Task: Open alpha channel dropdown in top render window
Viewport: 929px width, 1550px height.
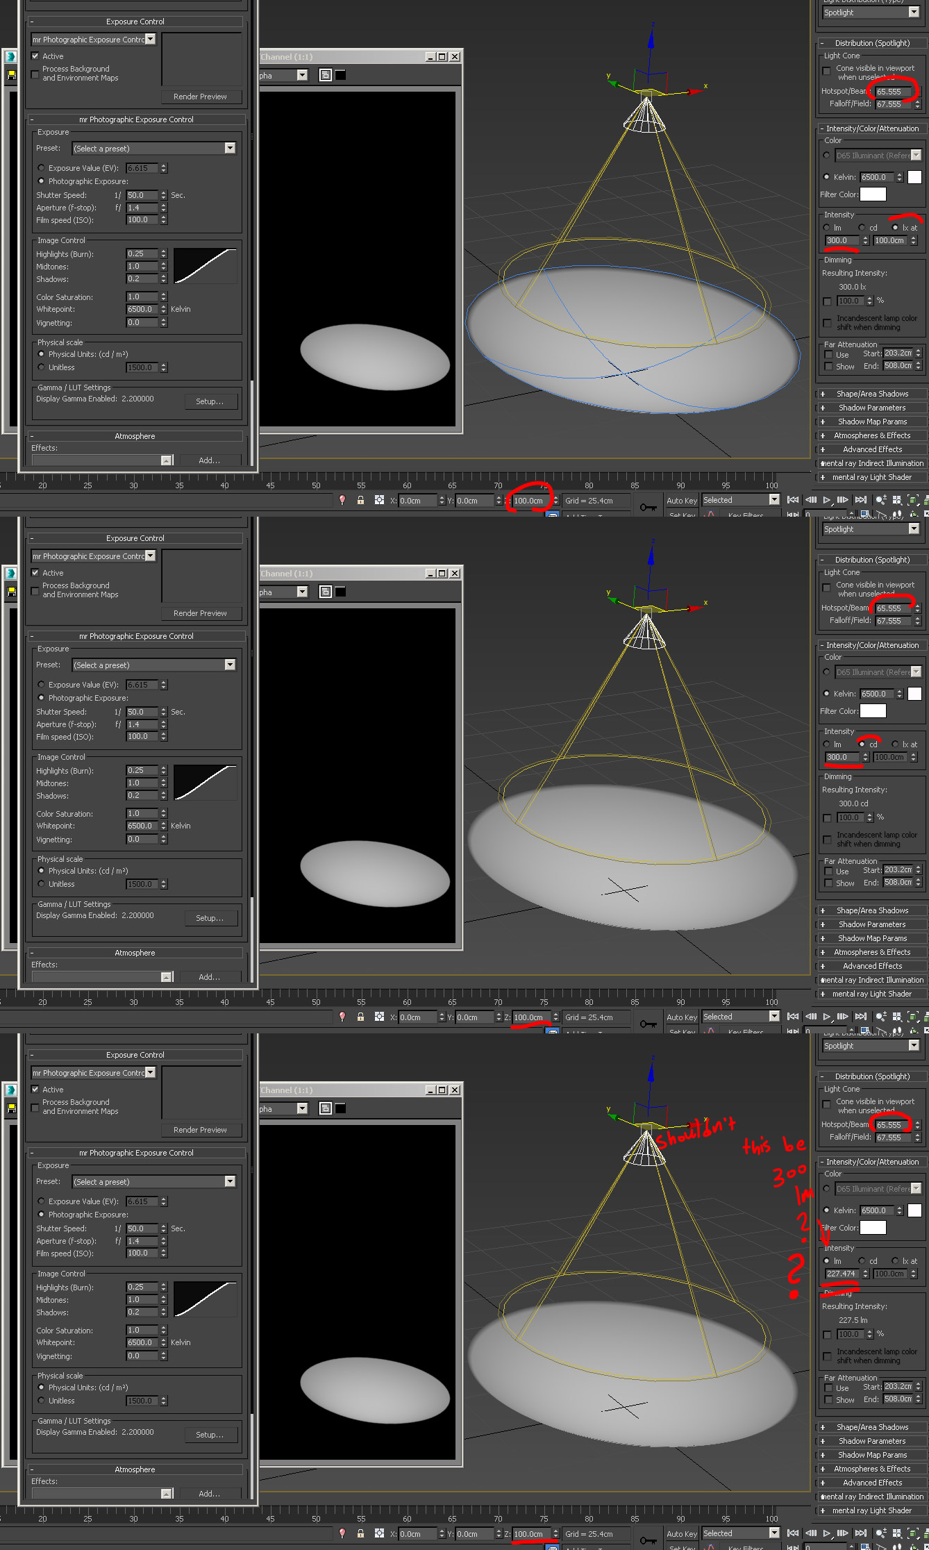Action: coord(302,75)
